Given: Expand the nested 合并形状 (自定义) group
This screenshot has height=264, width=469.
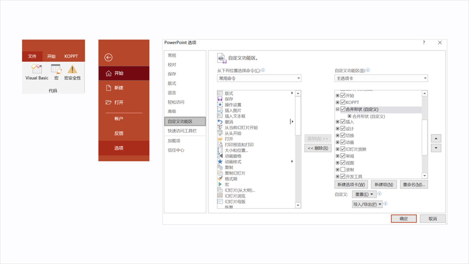Looking at the screenshot, I should click(x=349, y=116).
